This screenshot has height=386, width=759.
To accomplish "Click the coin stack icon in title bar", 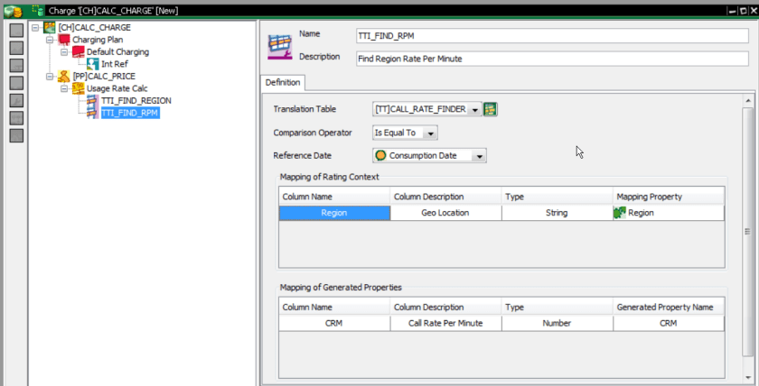I will coord(13,10).
